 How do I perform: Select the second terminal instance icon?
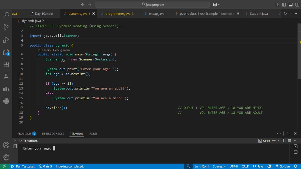(x=295, y=152)
